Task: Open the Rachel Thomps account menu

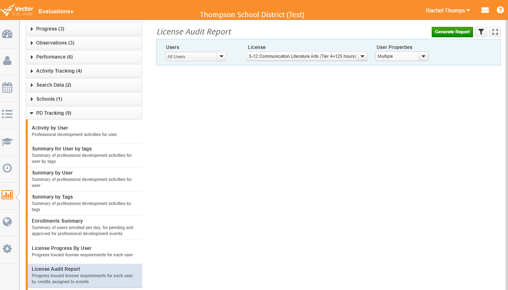Action: point(448,10)
